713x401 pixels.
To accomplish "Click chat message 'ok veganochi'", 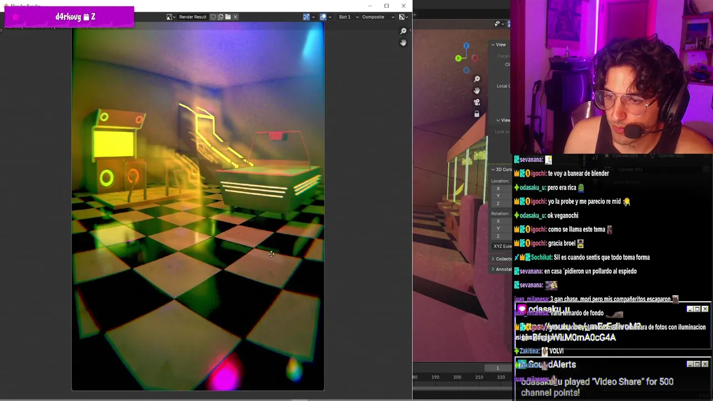I will pos(563,216).
